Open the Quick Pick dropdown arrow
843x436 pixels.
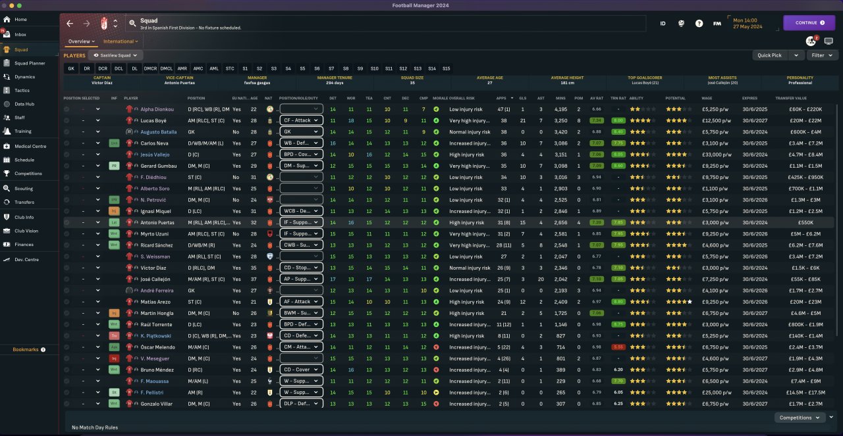[x=796, y=55]
